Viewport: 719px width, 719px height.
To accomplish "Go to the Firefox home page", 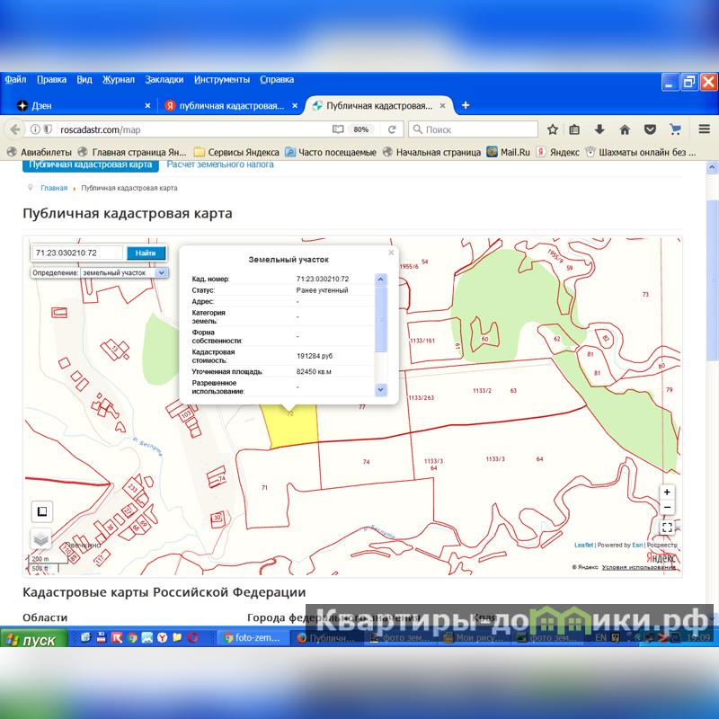I will [x=625, y=129].
